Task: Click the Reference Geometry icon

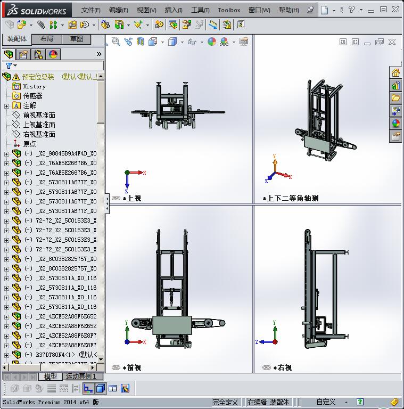Action: [x=138, y=25]
